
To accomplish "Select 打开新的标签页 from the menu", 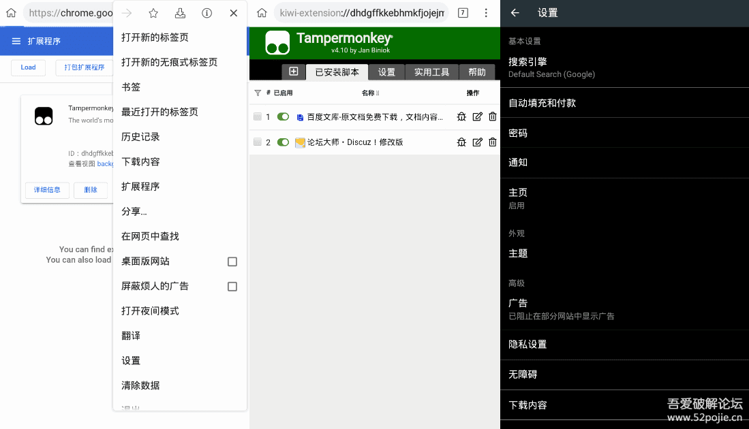I will pos(180,37).
